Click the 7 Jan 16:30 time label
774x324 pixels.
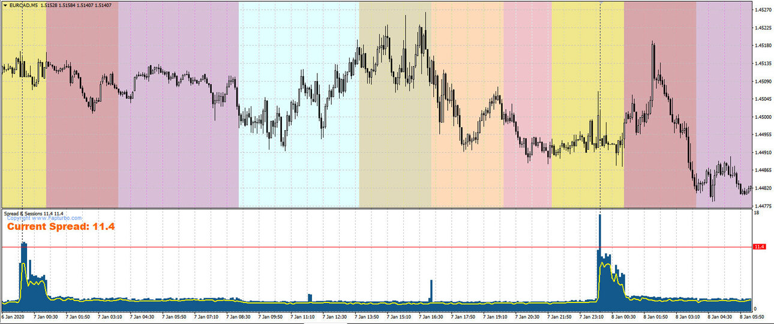(431, 317)
